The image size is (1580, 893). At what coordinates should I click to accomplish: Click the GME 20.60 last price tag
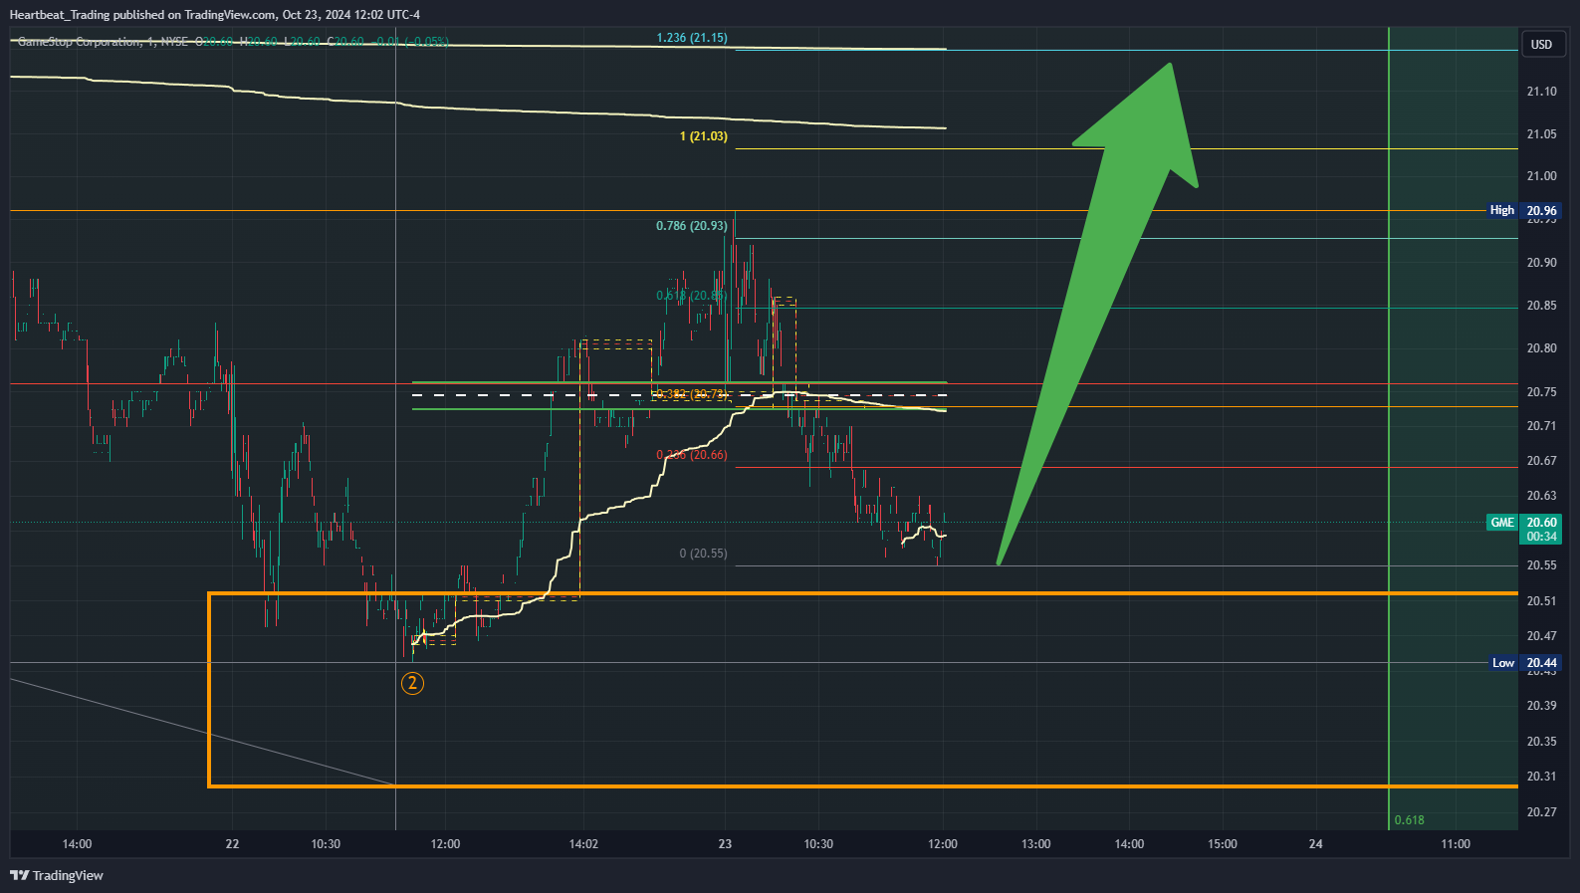(x=1524, y=523)
